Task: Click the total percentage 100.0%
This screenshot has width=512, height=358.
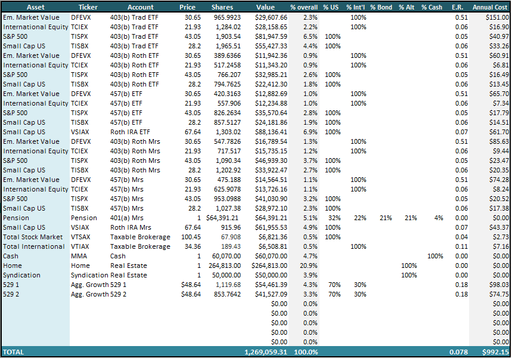Action: 306,352
